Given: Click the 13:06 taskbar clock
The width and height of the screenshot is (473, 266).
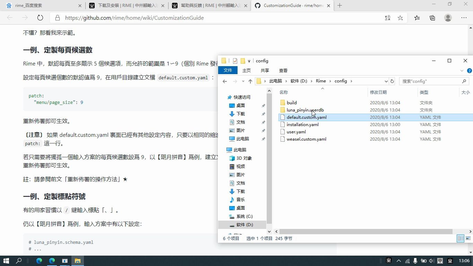Looking at the screenshot, I should point(464,261).
